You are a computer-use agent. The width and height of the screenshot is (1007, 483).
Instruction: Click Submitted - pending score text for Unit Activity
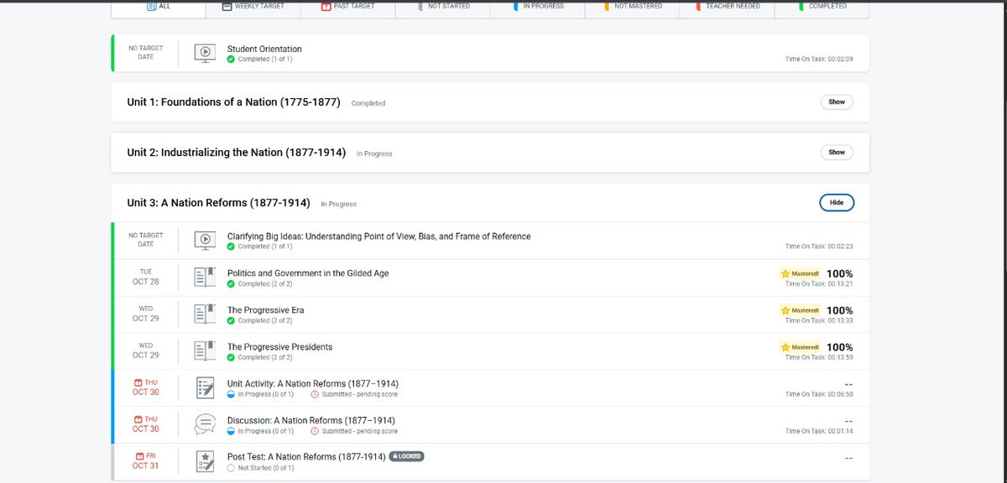click(360, 394)
